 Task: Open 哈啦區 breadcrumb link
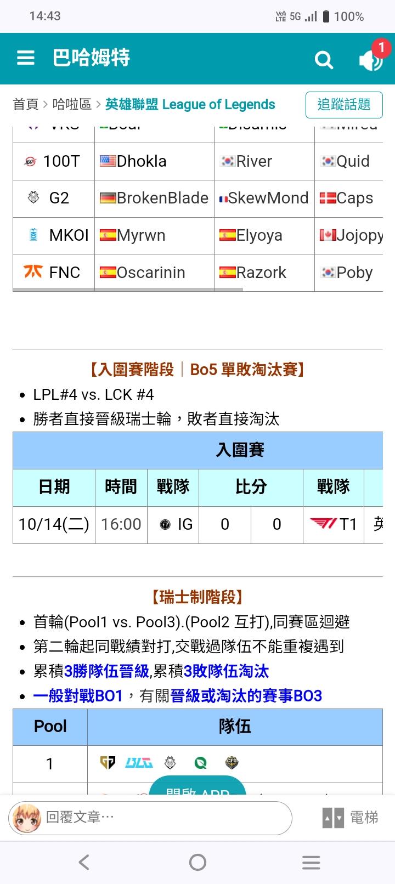tap(72, 104)
